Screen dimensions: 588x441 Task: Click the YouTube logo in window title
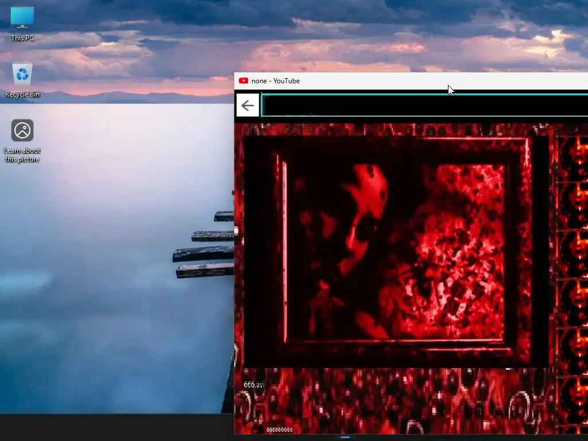(x=243, y=80)
